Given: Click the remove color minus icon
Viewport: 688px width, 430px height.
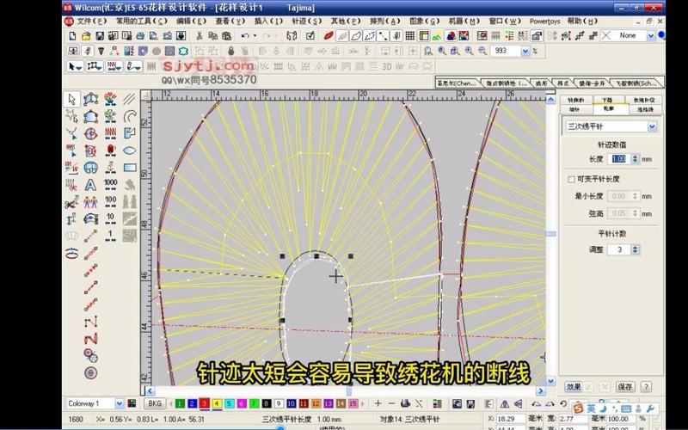Looking at the screenshot, I should click(x=392, y=403).
